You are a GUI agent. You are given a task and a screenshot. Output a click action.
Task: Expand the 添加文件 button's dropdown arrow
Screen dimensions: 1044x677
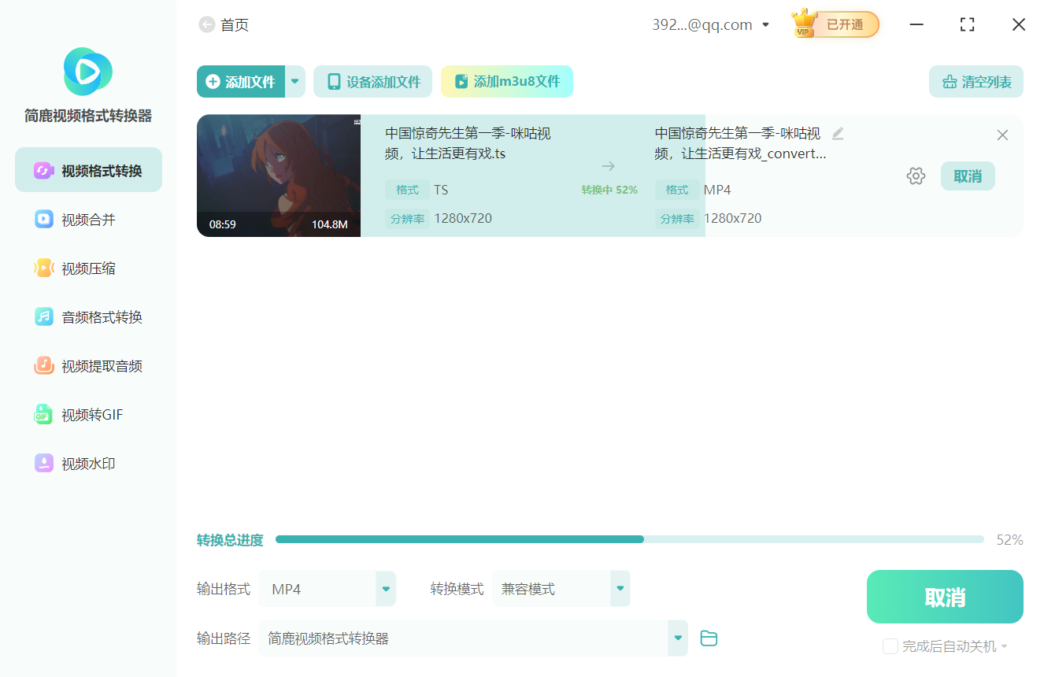pyautogui.click(x=294, y=81)
